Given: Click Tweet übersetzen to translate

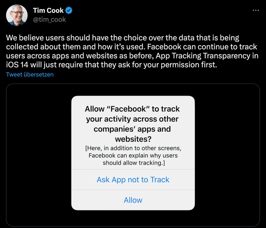Looking at the screenshot, I should click(30, 75).
